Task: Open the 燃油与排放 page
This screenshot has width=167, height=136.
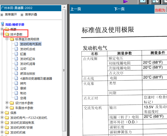Action: 28,74
